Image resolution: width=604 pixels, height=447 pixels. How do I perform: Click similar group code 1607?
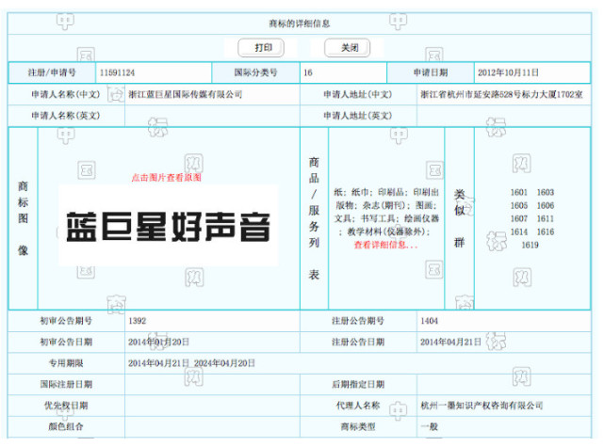tap(518, 218)
